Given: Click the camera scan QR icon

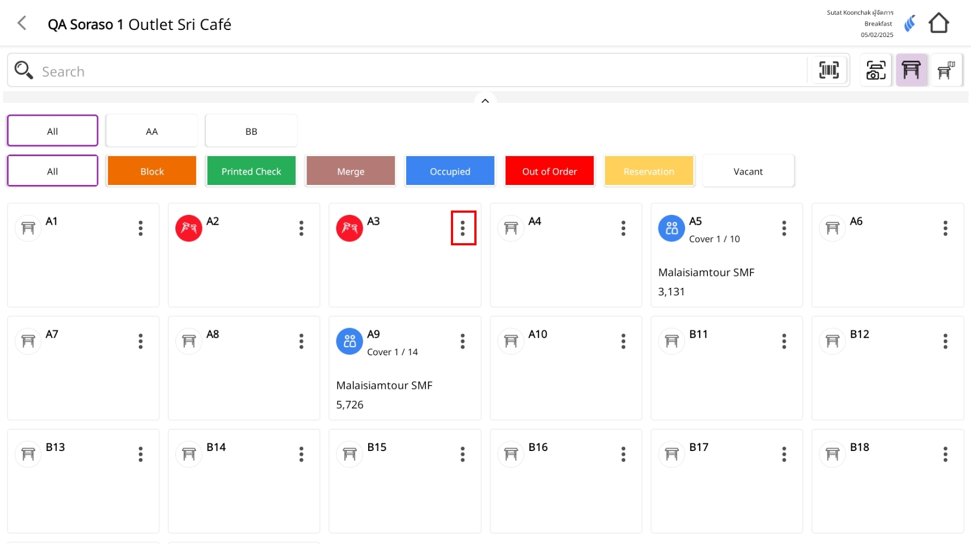Looking at the screenshot, I should (876, 70).
